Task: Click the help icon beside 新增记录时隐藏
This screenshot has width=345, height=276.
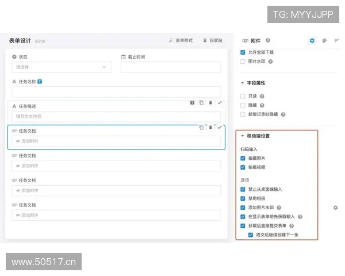Action: [283, 114]
